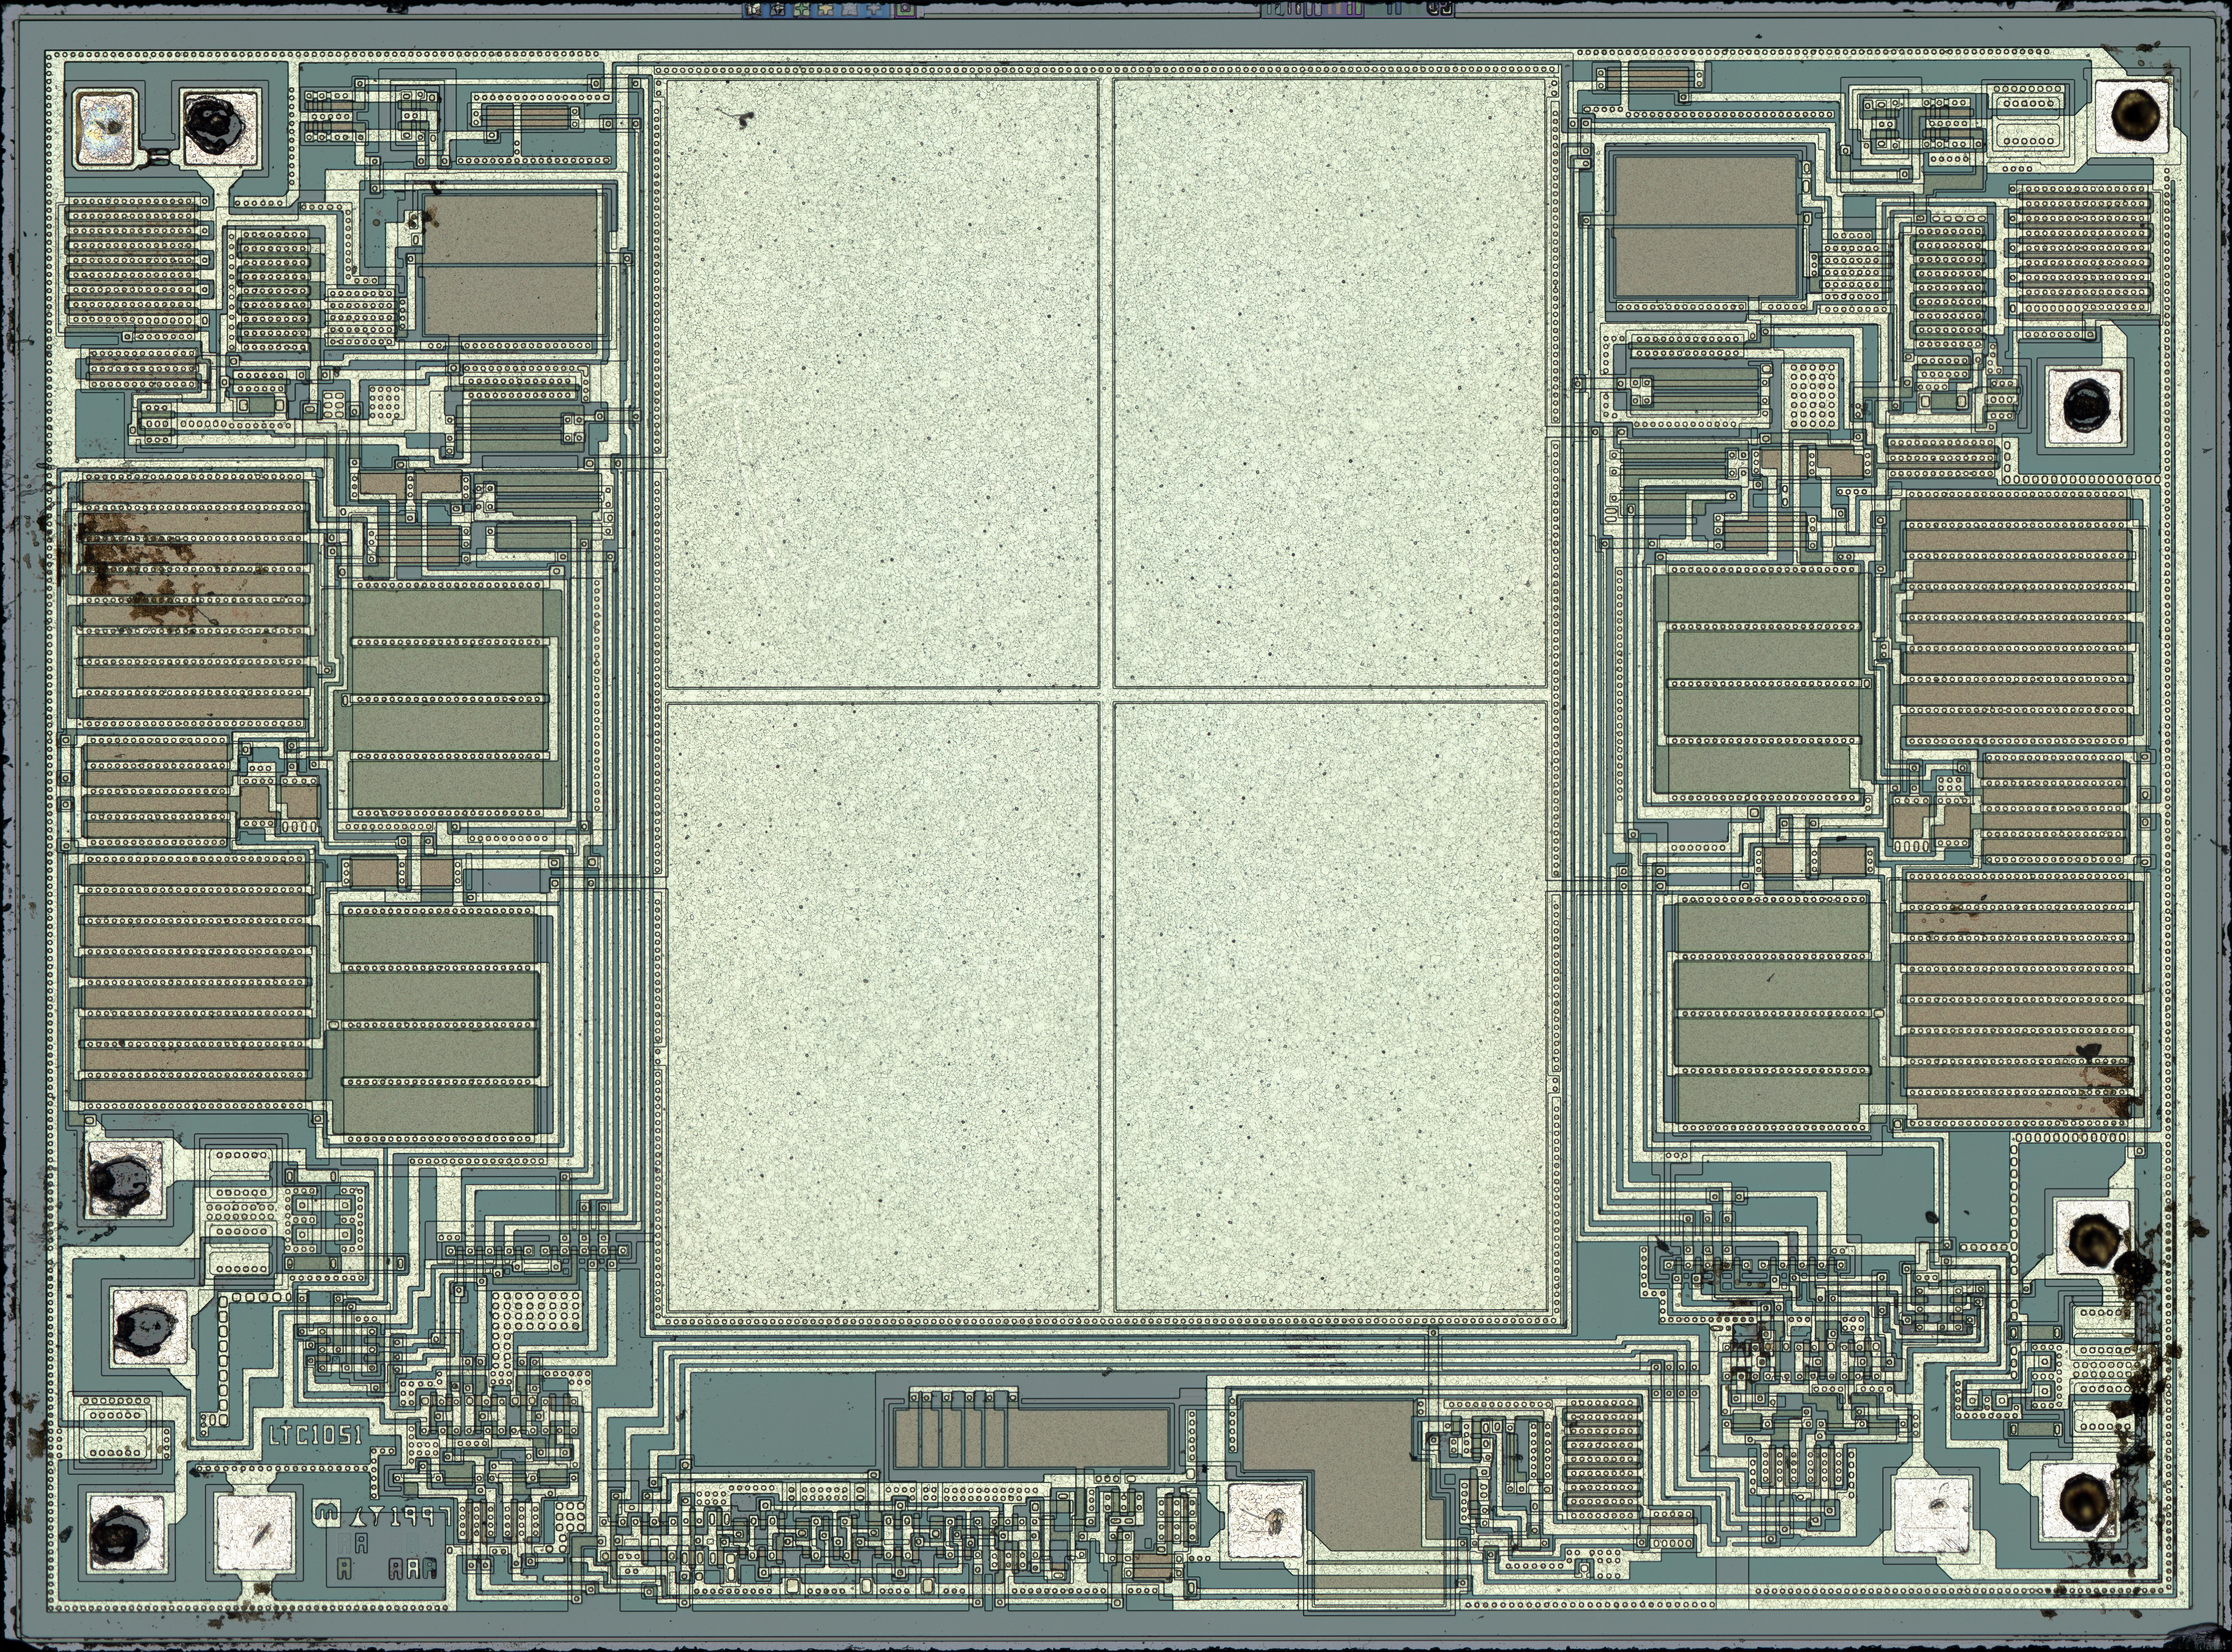Click the center cross intersection of the capacitor array
2232x1652 pixels.
[1106, 695]
